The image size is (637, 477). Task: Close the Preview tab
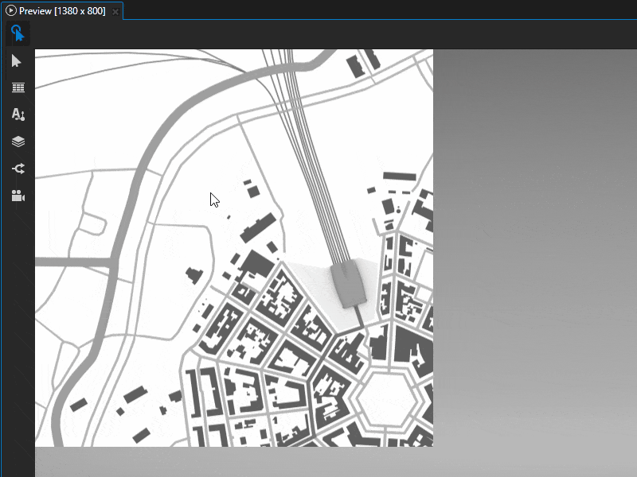115,11
